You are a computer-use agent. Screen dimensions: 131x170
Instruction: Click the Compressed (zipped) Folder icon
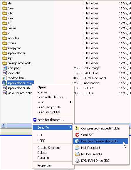(x=77, y=128)
